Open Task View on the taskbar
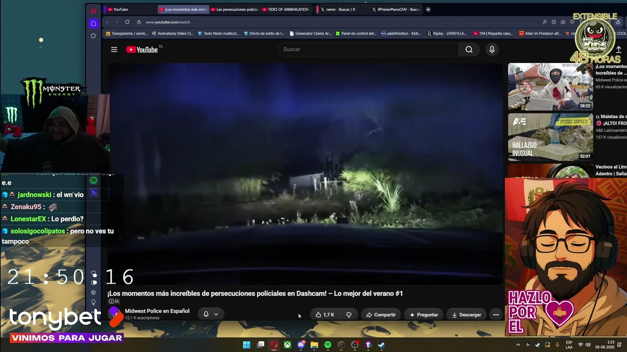The width and height of the screenshot is (627, 352). click(x=261, y=345)
